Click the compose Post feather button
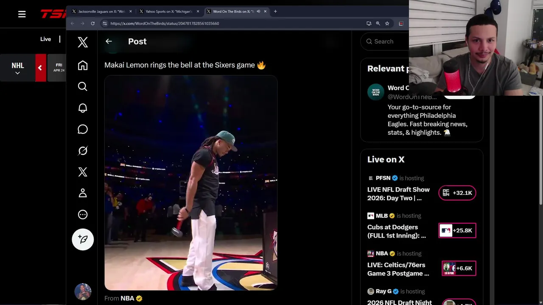Image resolution: width=543 pixels, height=305 pixels. click(83, 239)
